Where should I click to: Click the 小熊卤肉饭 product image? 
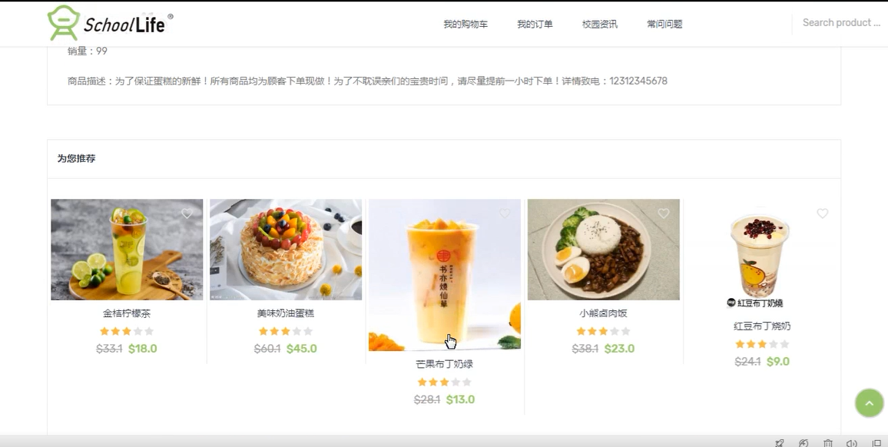(x=603, y=250)
